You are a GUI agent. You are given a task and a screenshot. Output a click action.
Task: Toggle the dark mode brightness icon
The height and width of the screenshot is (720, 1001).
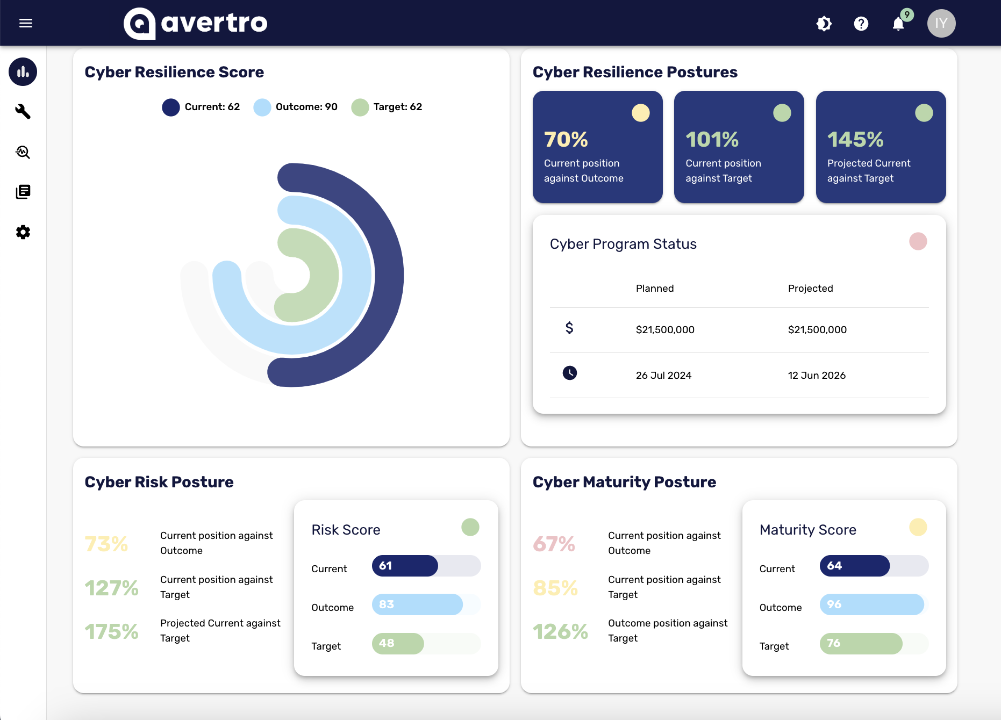824,24
